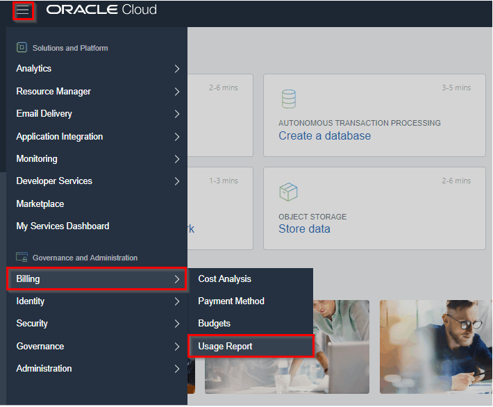The width and height of the screenshot is (493, 407).
Task: Expand the Governance chevron
Action: (177, 347)
